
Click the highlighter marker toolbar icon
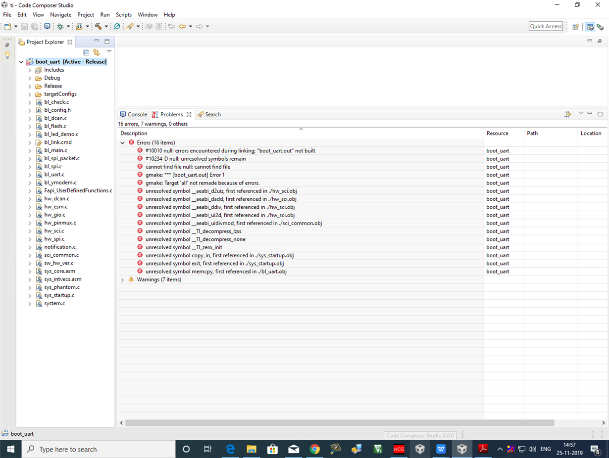point(130,26)
